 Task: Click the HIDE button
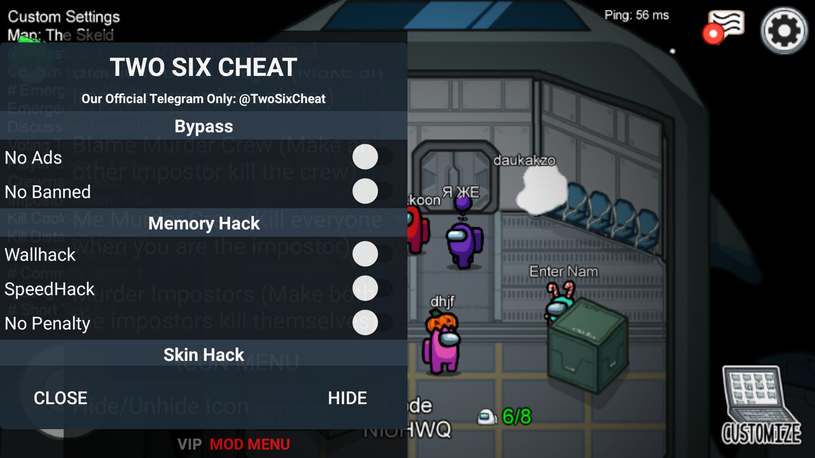[x=346, y=398]
